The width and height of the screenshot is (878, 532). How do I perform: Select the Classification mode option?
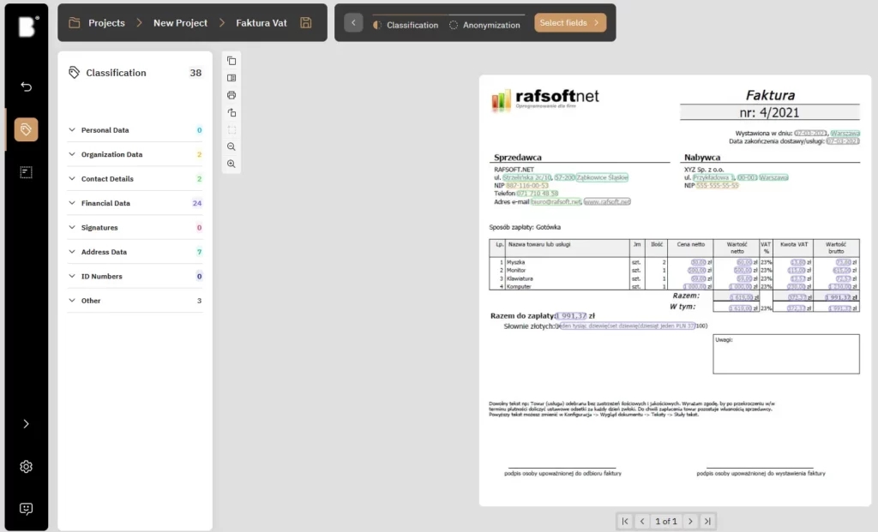click(406, 25)
